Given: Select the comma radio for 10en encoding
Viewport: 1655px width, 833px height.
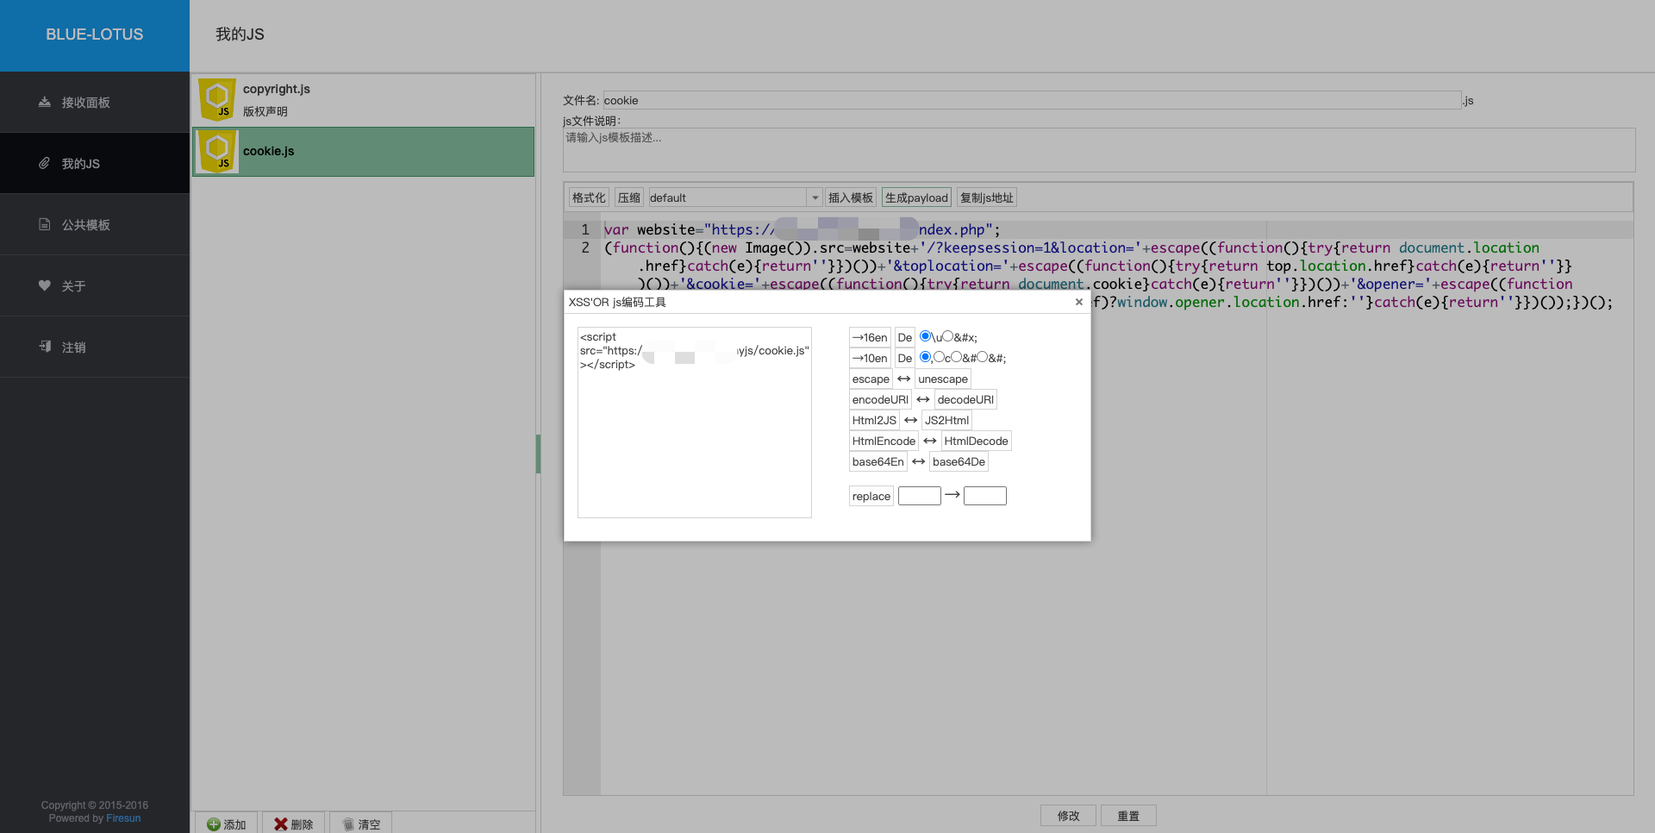Looking at the screenshot, I should tap(925, 357).
